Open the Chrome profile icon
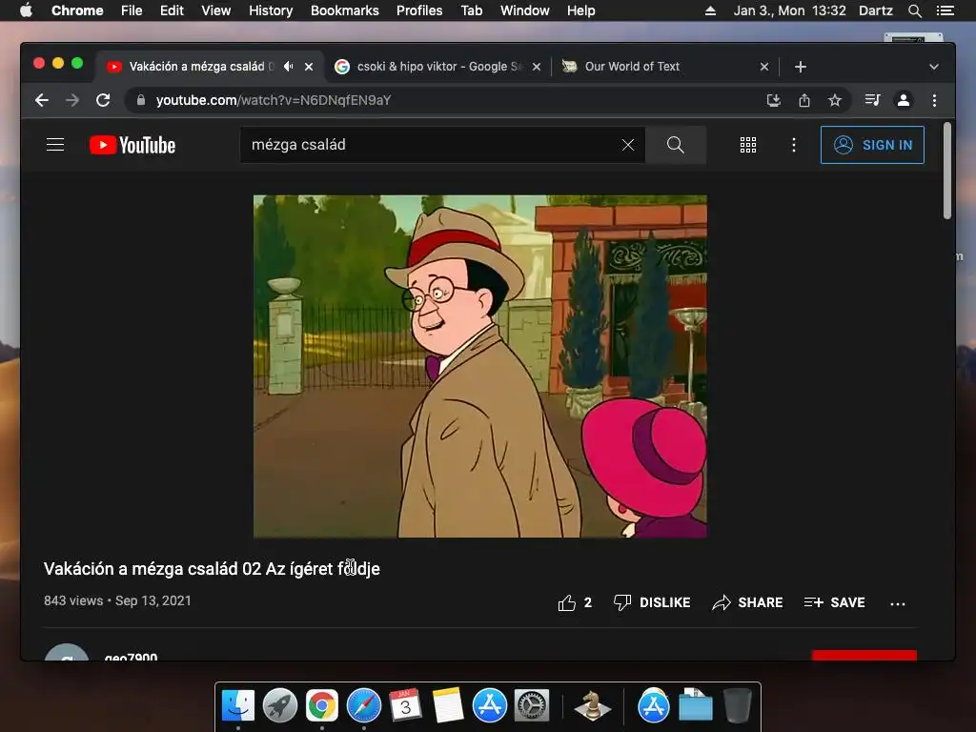Screen dimensions: 976x732 (x=904, y=100)
